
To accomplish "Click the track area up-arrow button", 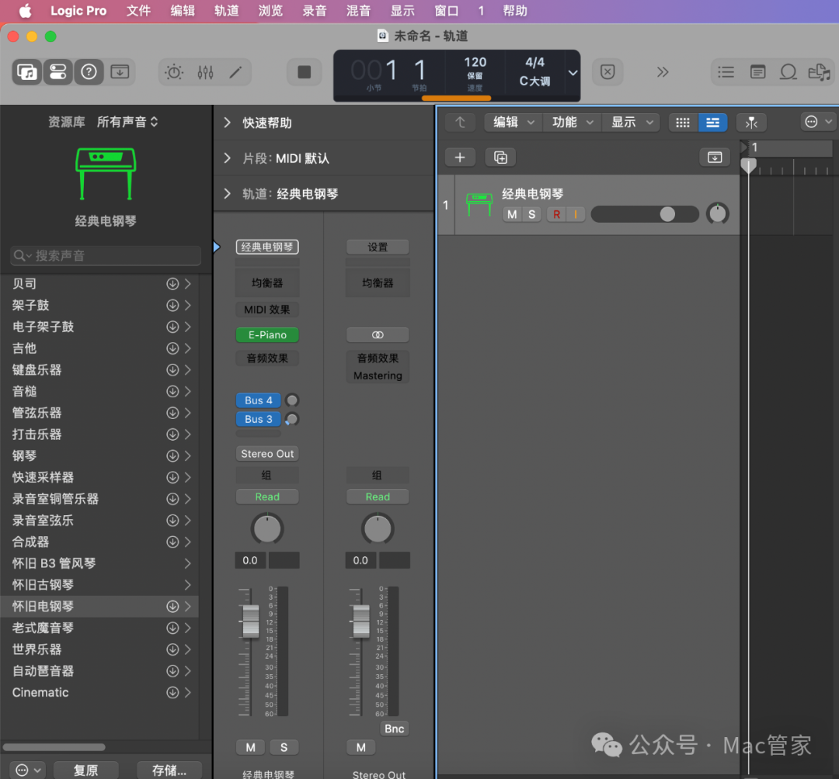I will [460, 123].
